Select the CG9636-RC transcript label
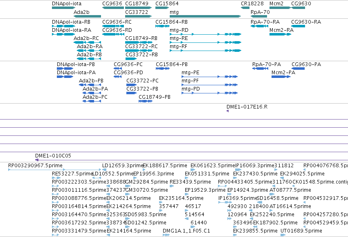The width and height of the screenshot is (348, 237). [x=117, y=22]
